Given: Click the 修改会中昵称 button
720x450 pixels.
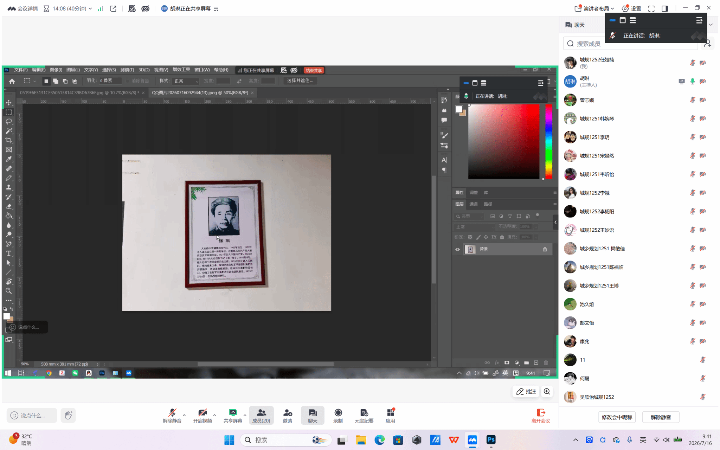Looking at the screenshot, I should click(x=617, y=417).
